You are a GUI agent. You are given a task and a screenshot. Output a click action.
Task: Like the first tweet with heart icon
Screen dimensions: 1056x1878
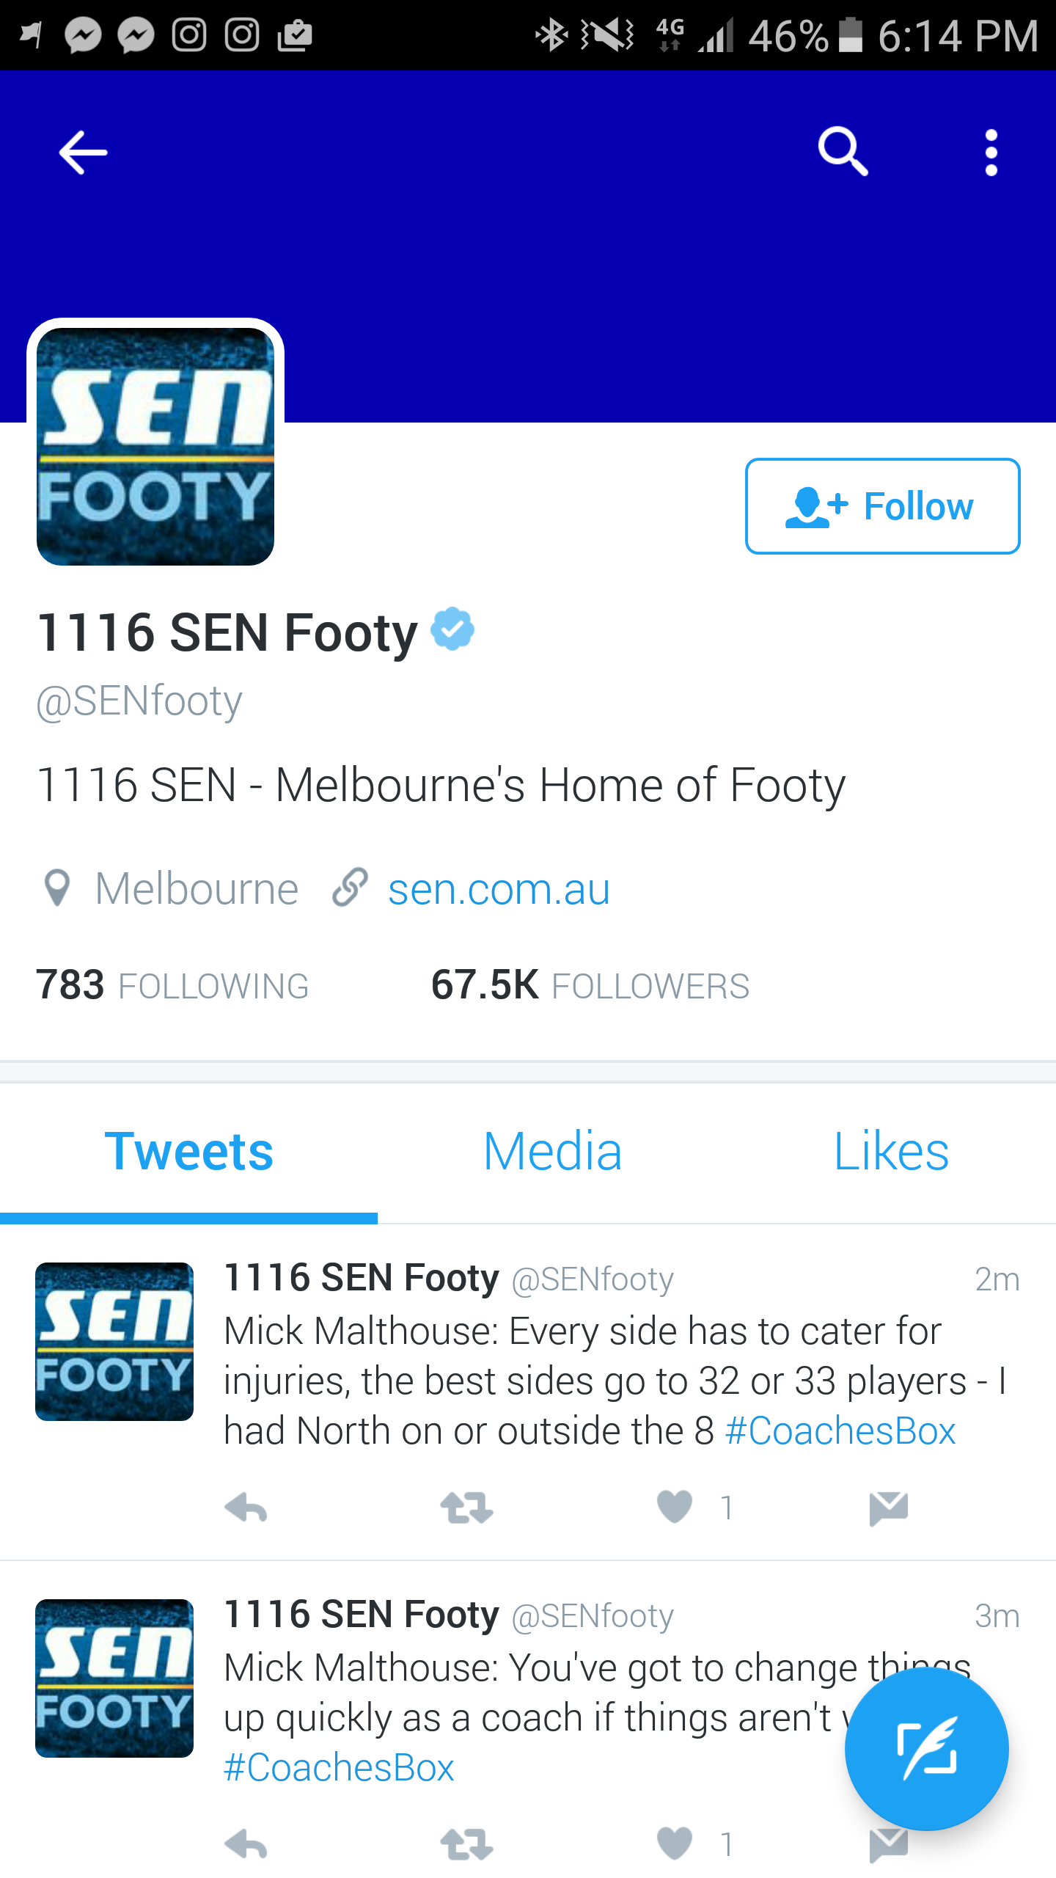pyautogui.click(x=675, y=1508)
